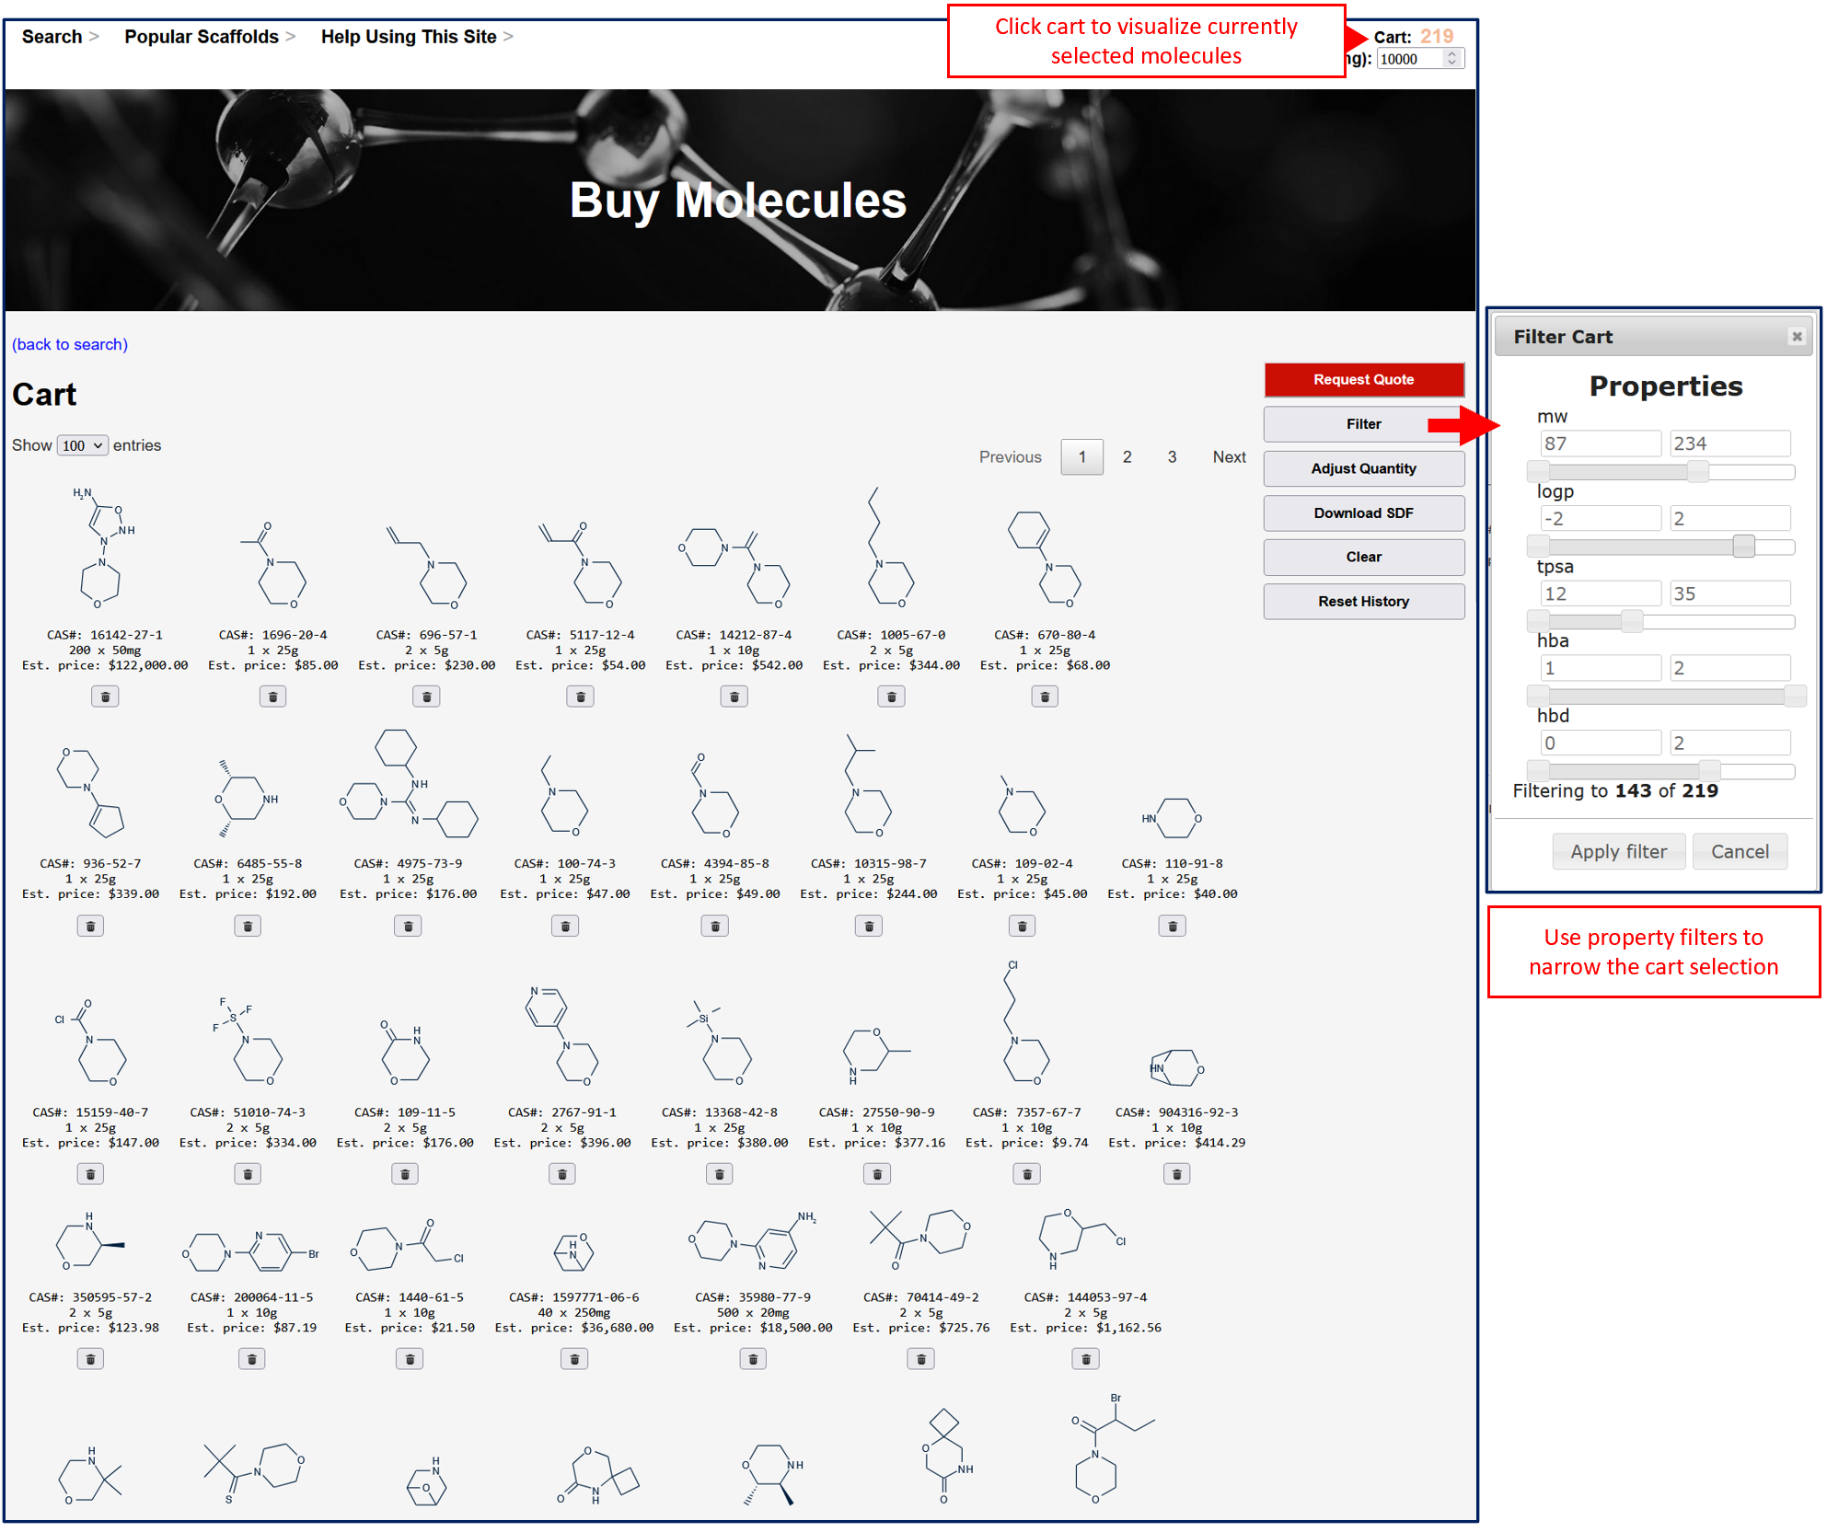This screenshot has height=1532, width=1827.
Task: Delete CAS 10315-98-7 from cart
Action: tap(868, 926)
